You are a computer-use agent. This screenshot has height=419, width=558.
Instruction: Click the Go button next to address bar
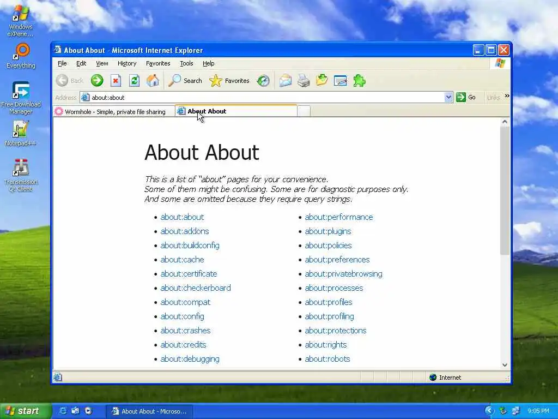point(466,97)
